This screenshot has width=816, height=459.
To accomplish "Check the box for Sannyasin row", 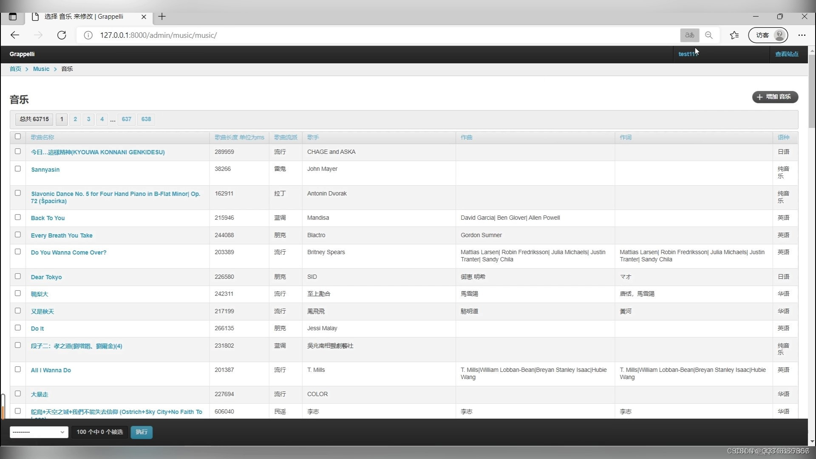I will (x=18, y=169).
